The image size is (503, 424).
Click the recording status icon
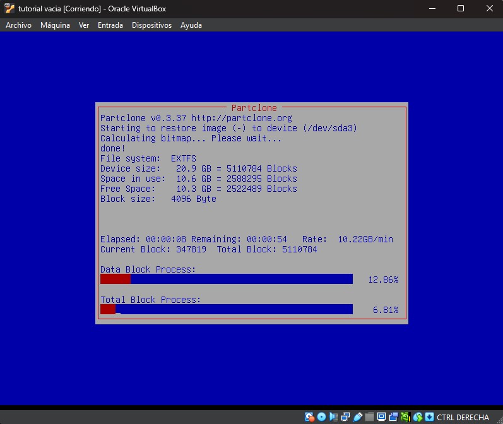[393, 417]
